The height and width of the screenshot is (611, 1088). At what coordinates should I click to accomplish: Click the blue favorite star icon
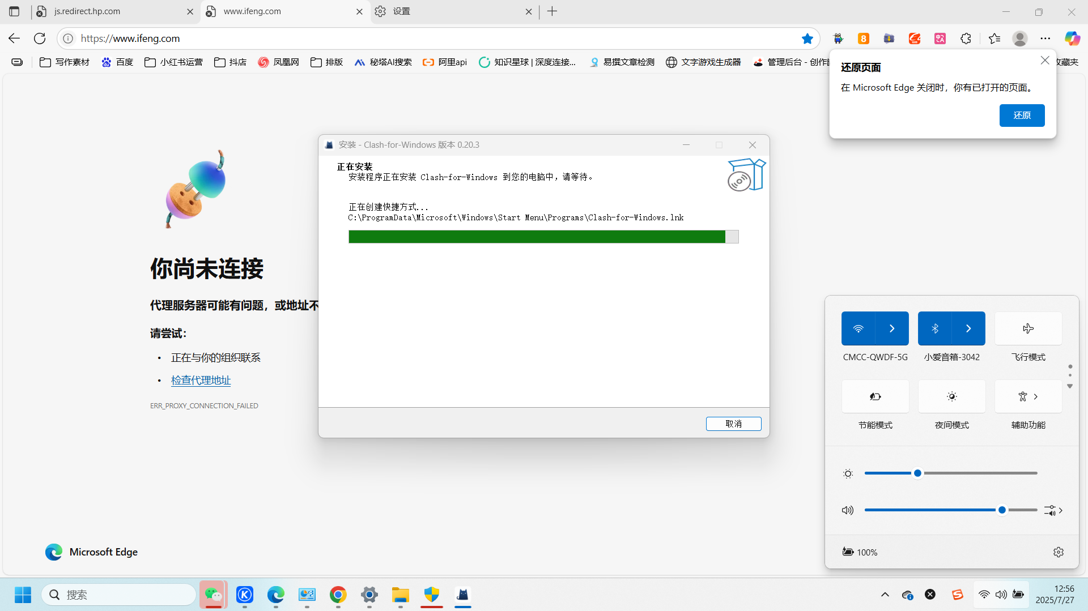[807, 39]
